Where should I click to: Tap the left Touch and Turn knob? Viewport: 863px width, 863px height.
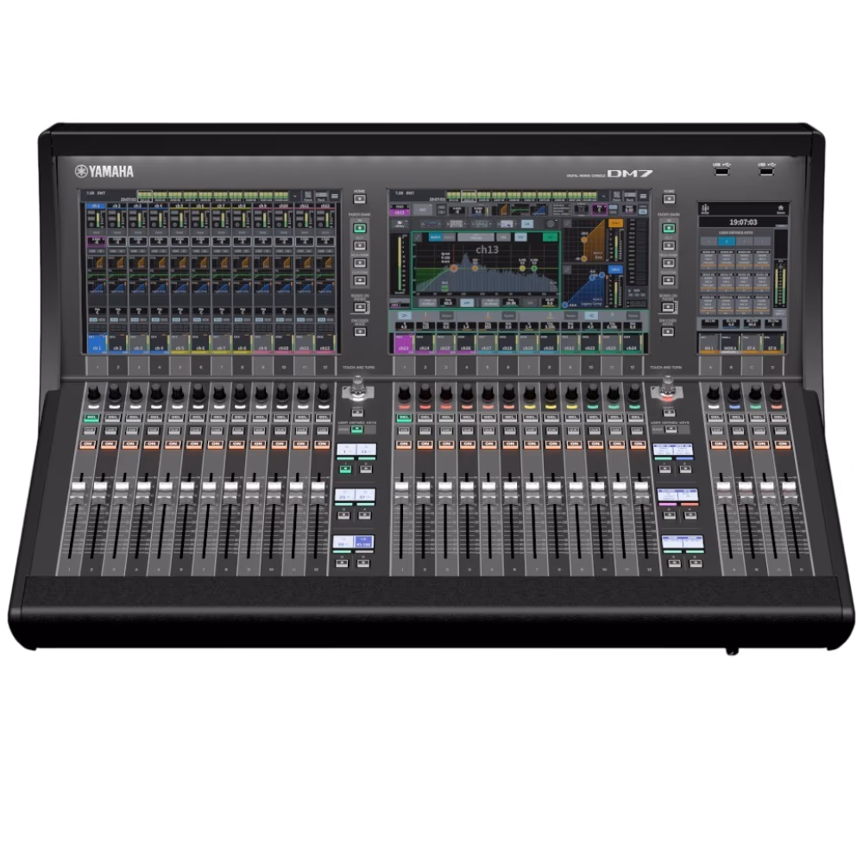pyautogui.click(x=358, y=387)
